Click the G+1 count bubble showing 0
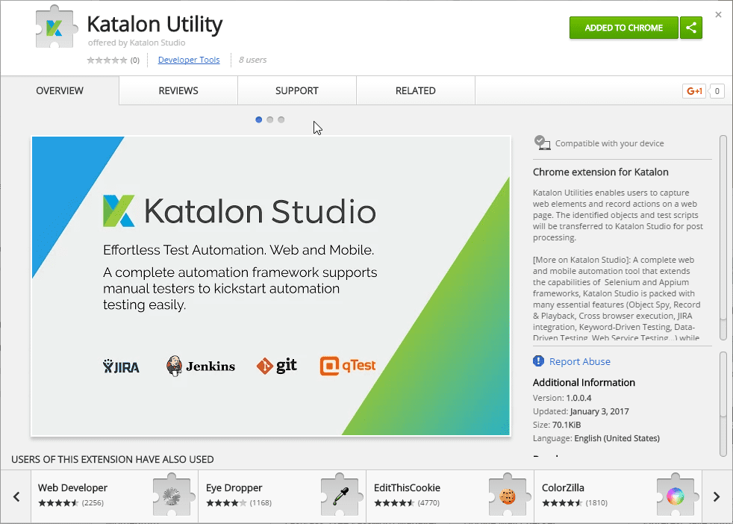 tap(717, 91)
